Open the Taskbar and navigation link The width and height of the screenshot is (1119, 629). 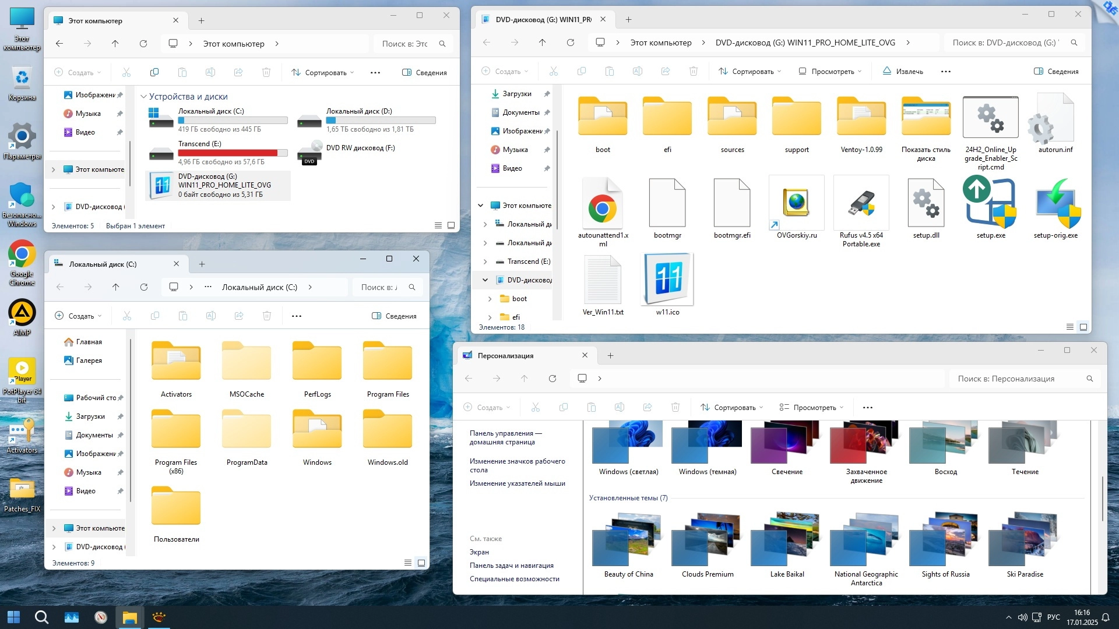[511, 566]
